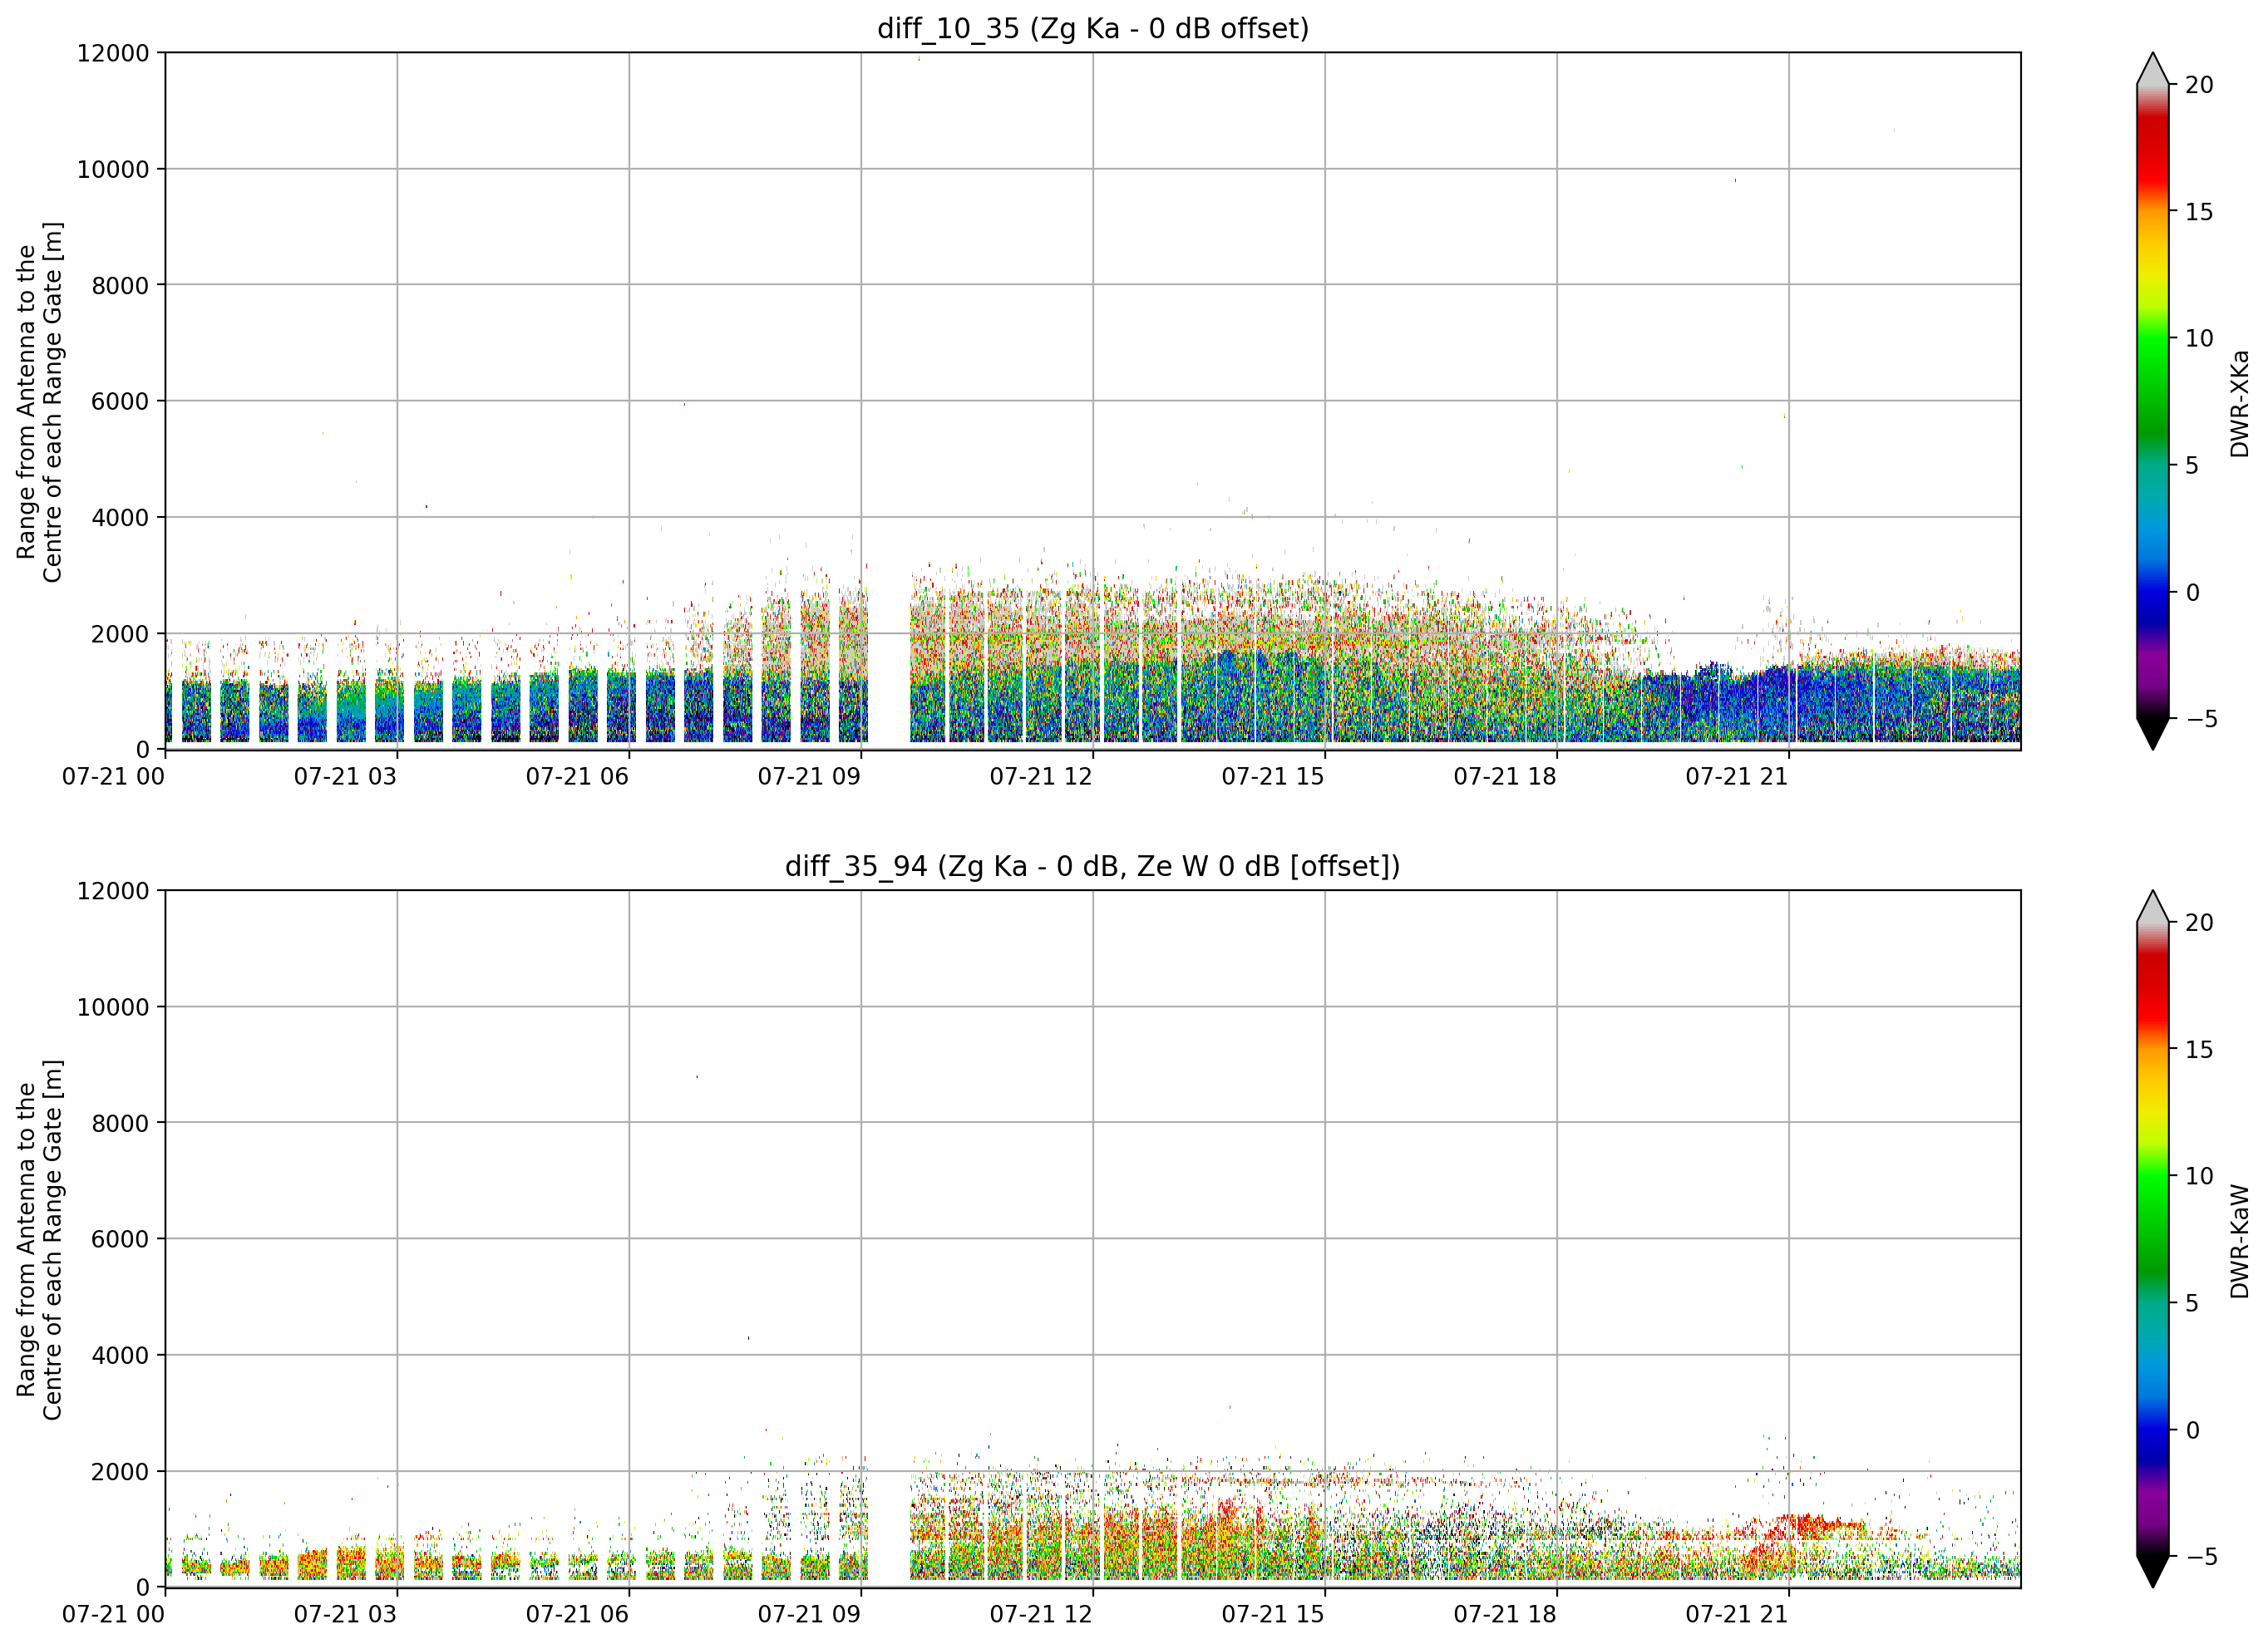
Task: Click "07-21 21" time label under top plot
Action: [x=1737, y=777]
